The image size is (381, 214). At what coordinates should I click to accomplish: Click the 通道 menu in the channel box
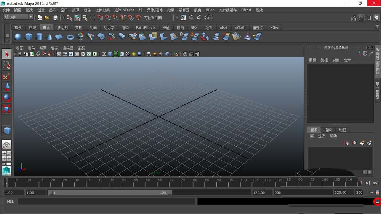click(312, 60)
